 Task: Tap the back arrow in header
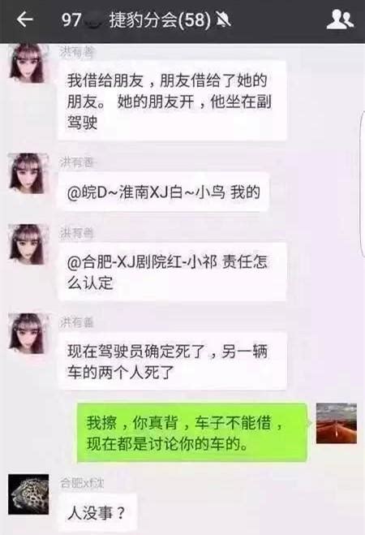click(25, 19)
